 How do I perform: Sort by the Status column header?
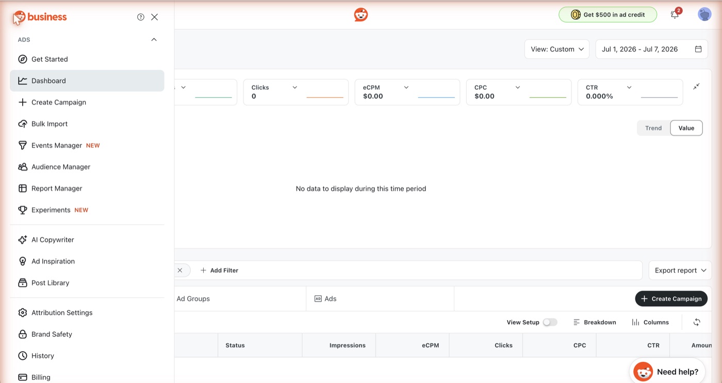(260, 345)
